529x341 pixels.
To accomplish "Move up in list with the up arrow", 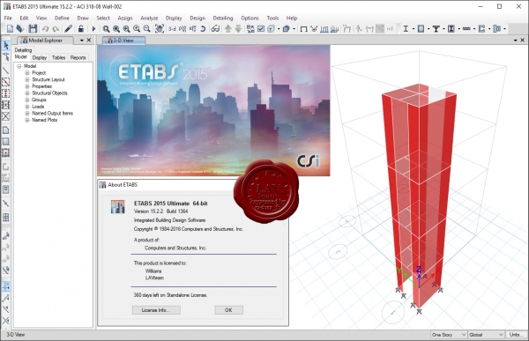I will click(x=228, y=29).
